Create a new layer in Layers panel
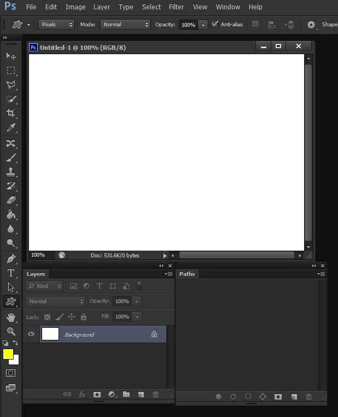 click(141, 395)
